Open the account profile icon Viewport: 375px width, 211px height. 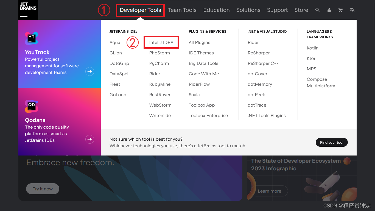click(x=329, y=10)
